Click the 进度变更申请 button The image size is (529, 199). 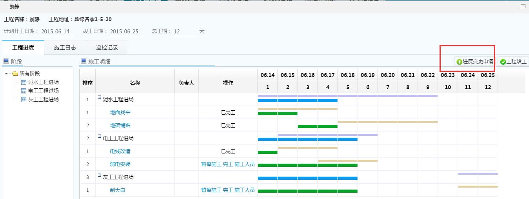click(475, 62)
